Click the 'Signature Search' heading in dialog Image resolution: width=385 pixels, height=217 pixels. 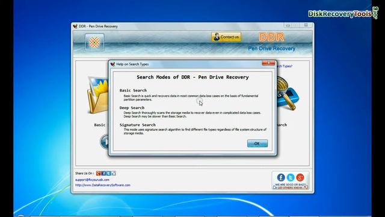pos(138,125)
